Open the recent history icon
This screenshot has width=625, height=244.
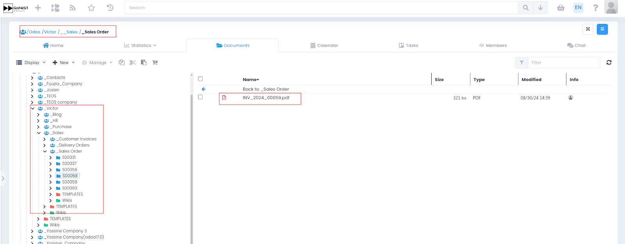(x=110, y=7)
